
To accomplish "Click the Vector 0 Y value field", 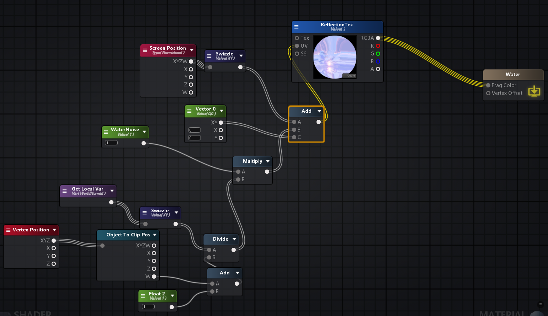I will click(195, 138).
